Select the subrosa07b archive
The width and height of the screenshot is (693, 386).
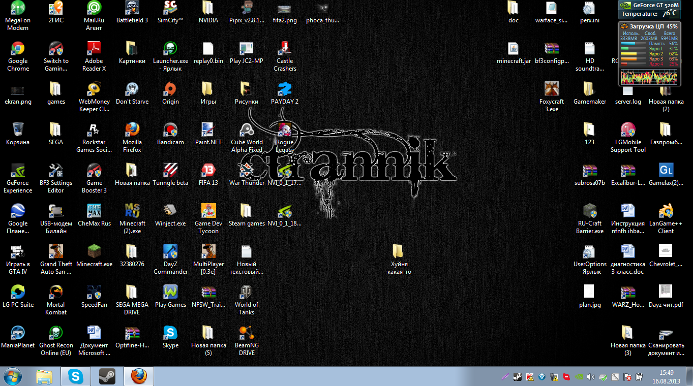click(590, 175)
